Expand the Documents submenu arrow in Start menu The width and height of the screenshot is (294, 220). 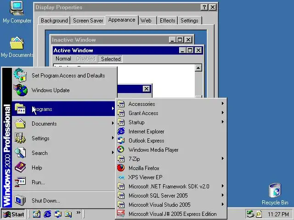tap(113, 123)
